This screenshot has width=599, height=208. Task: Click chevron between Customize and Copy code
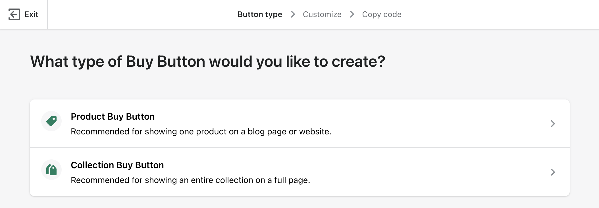[x=352, y=14]
